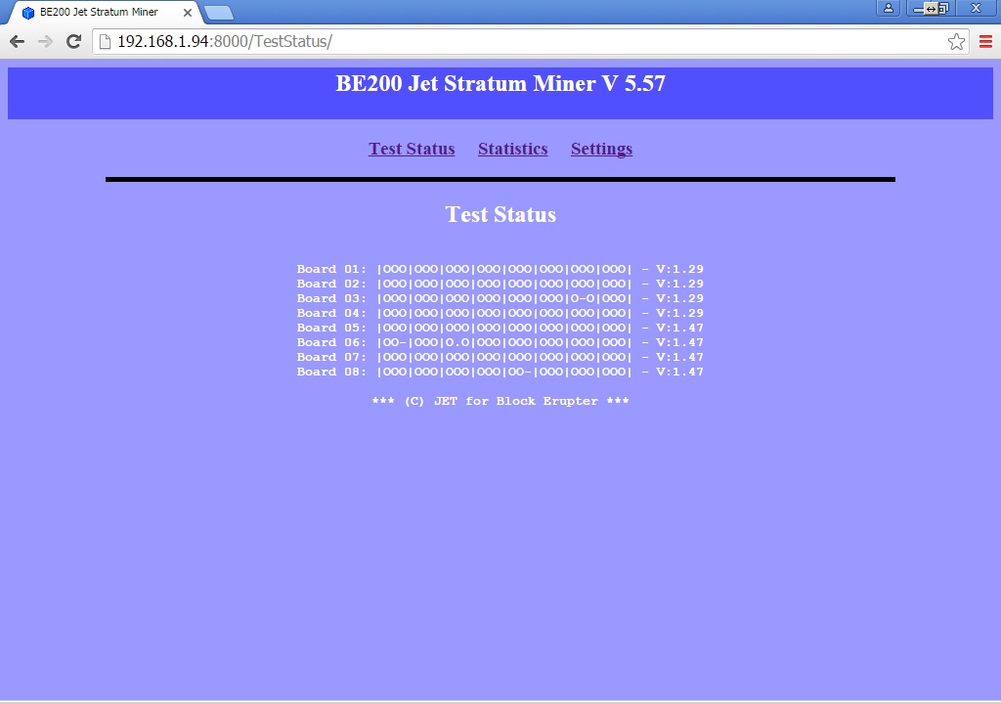The image size is (1001, 704).
Task: Reload the page with the refresh icon
Action: [73, 41]
